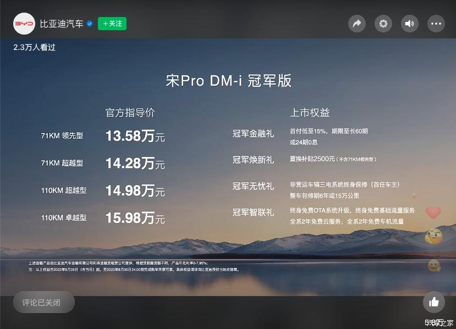Click the 官方指导价 heading
The height and width of the screenshot is (329, 456).
point(130,113)
